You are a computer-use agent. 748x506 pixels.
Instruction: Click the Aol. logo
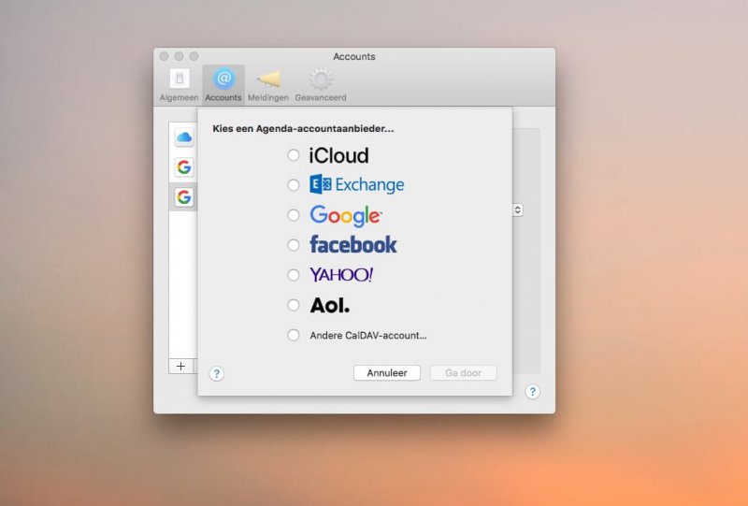pos(330,305)
